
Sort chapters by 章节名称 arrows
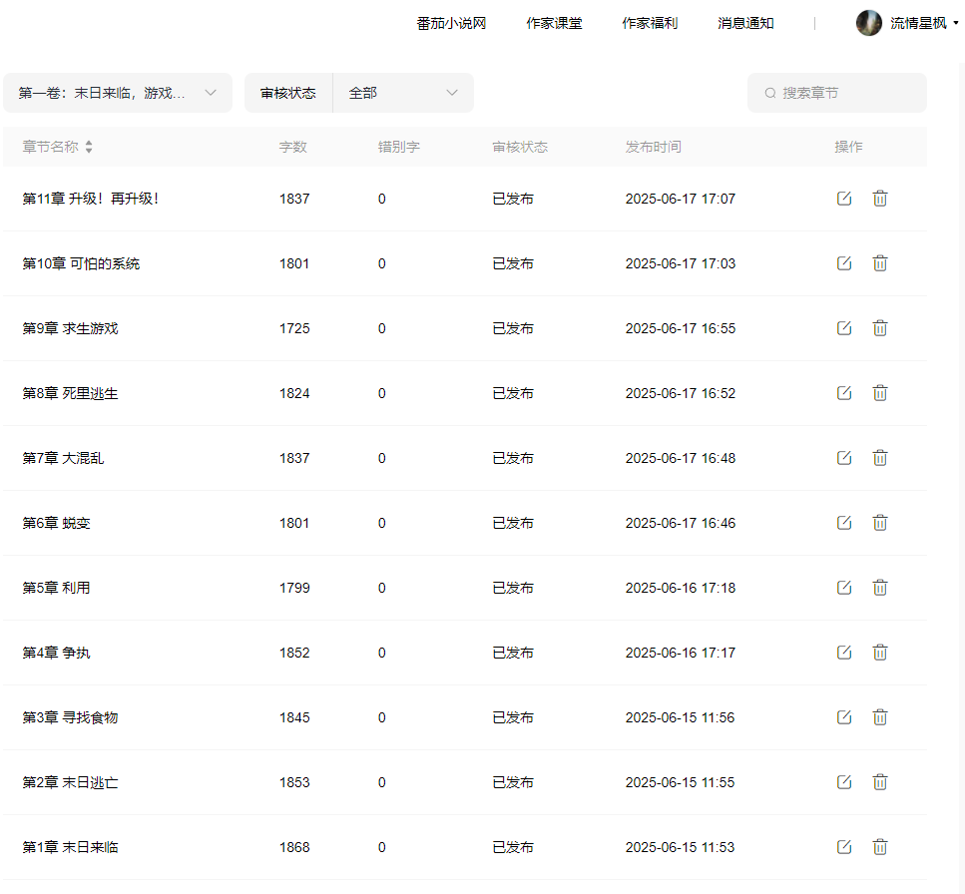[89, 147]
